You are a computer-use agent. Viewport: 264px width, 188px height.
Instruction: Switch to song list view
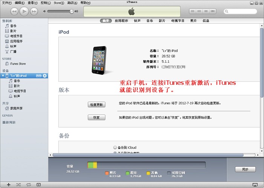pyautogui.click(x=192, y=11)
